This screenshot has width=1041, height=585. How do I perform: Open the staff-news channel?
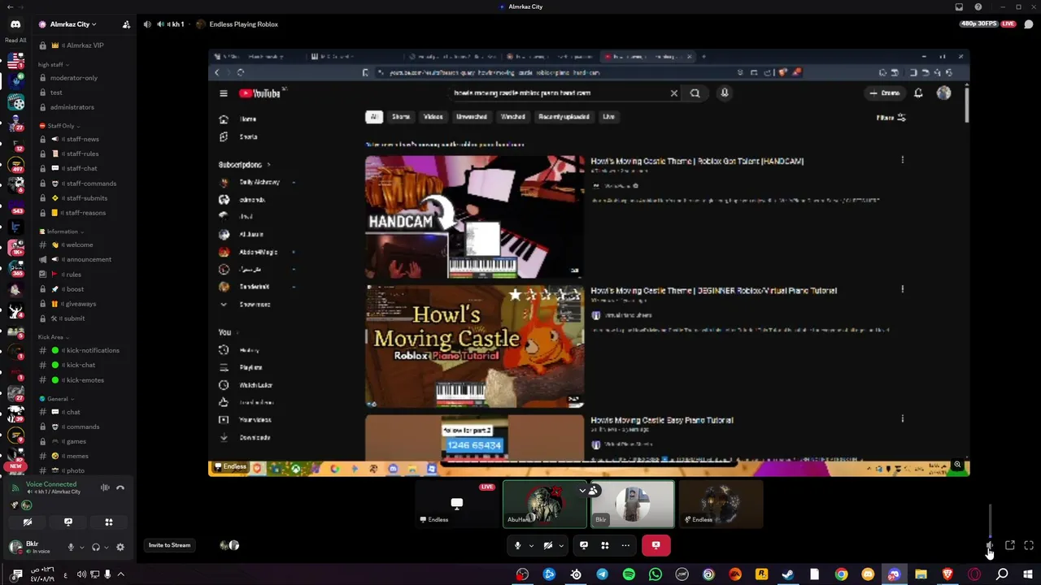click(81, 139)
